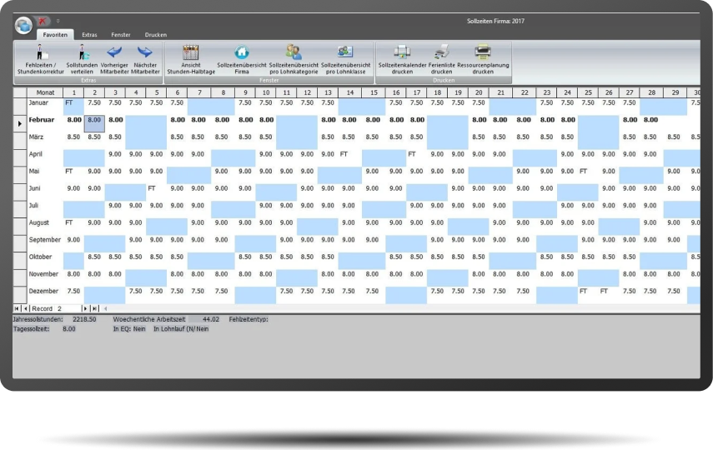Select the April row label
The height and width of the screenshot is (450, 713).
[36, 154]
